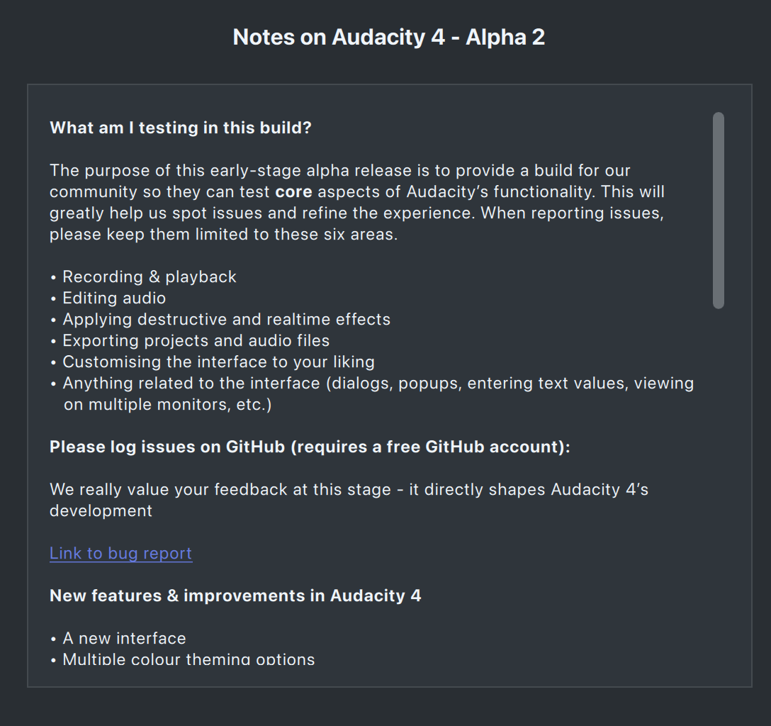
Task: Click "please keep them limited to these six areas"
Action: coord(223,235)
